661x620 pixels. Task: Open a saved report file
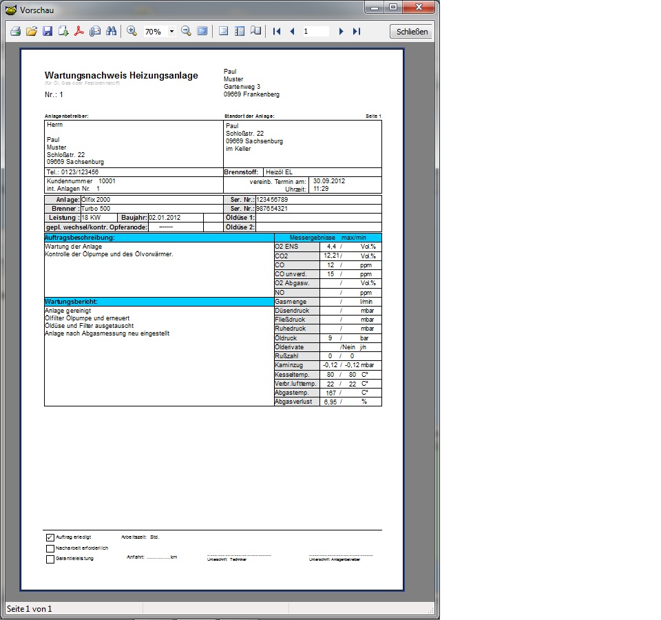(x=32, y=31)
